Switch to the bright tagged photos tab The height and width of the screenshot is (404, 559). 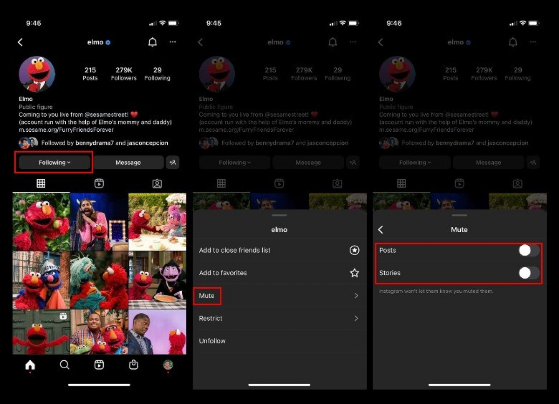[x=157, y=184]
